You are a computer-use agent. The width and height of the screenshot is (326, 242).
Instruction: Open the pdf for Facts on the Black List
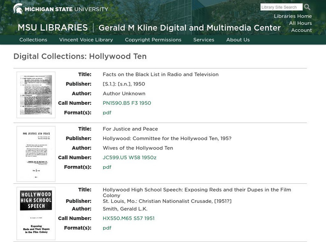click(x=107, y=113)
